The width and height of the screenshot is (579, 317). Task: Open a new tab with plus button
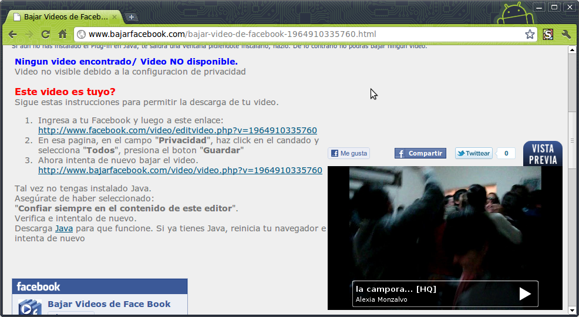[x=131, y=17]
